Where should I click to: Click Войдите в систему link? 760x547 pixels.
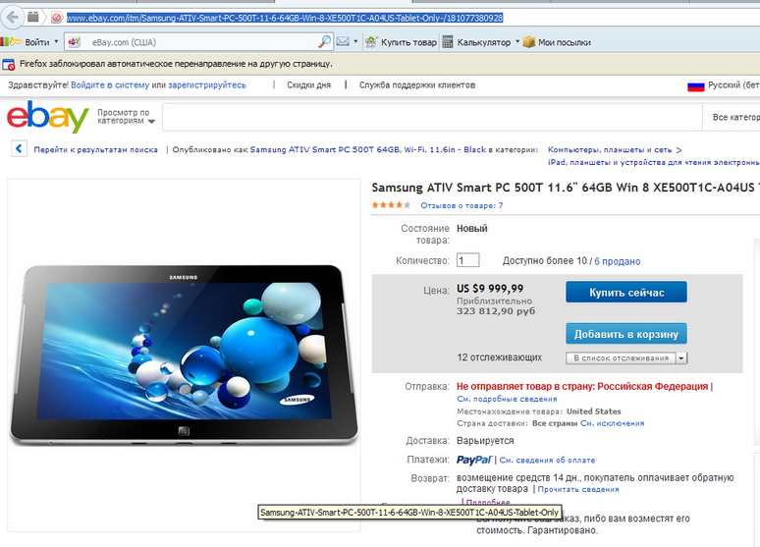[110, 84]
